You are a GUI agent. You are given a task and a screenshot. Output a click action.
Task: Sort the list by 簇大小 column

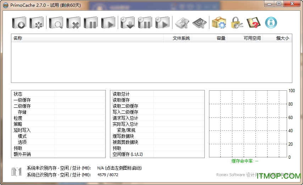pos(277,38)
